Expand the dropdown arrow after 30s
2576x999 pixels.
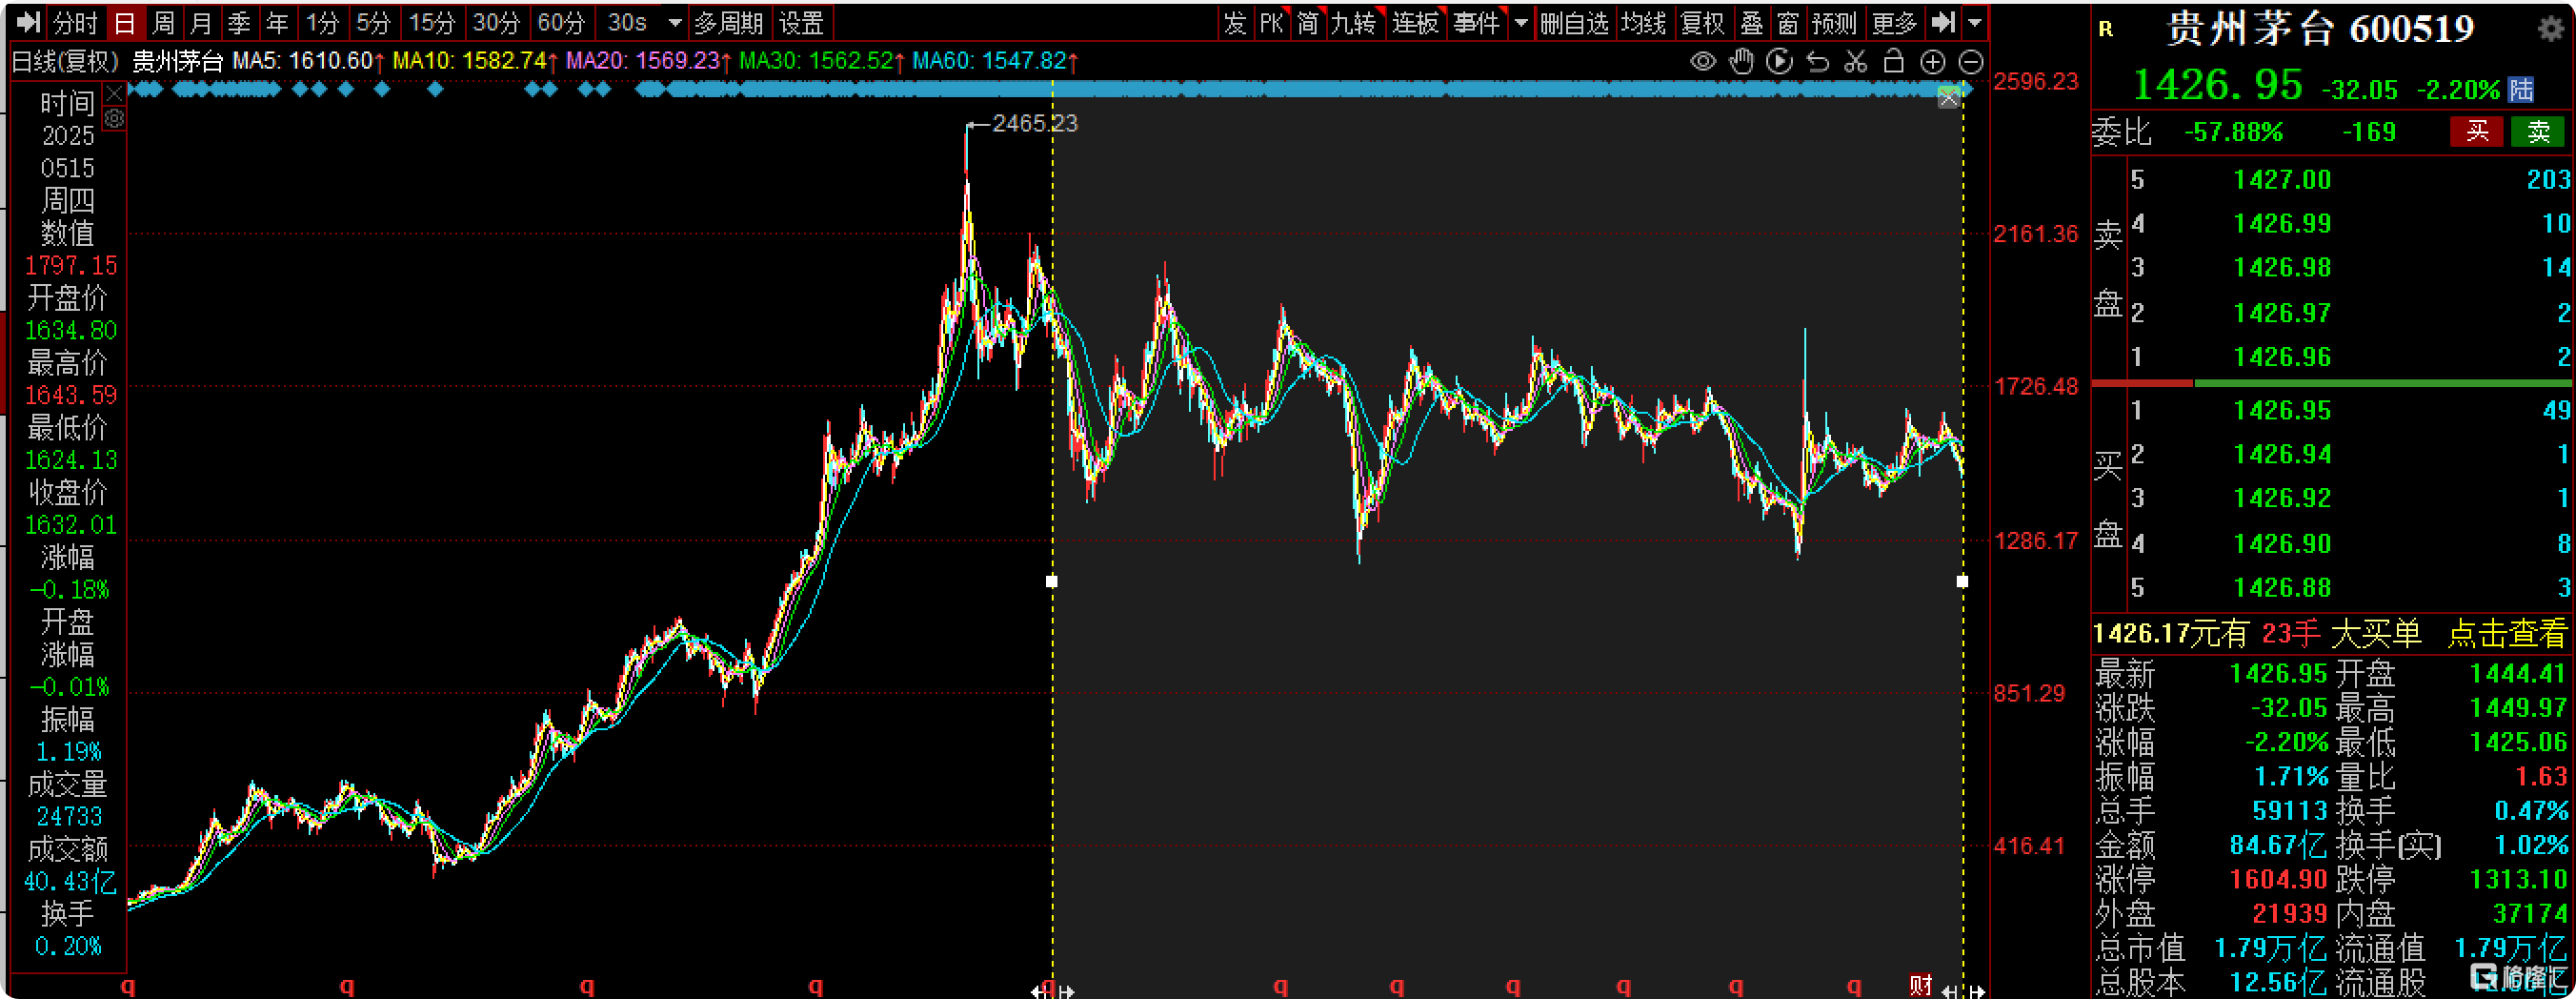pyautogui.click(x=675, y=22)
